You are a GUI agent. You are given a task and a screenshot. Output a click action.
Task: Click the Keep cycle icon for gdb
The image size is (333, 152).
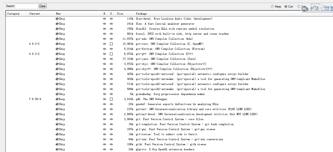tap(57, 99)
